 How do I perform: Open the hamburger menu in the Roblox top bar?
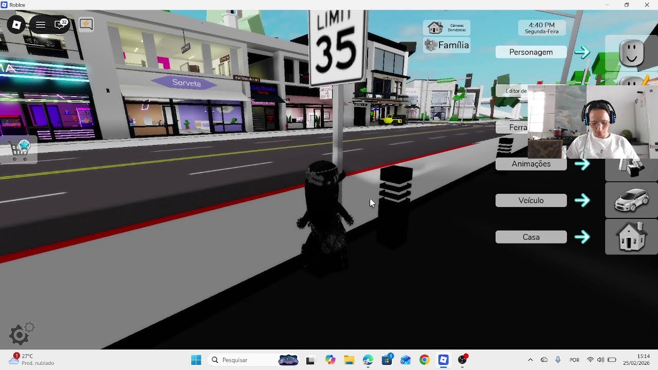(41, 25)
